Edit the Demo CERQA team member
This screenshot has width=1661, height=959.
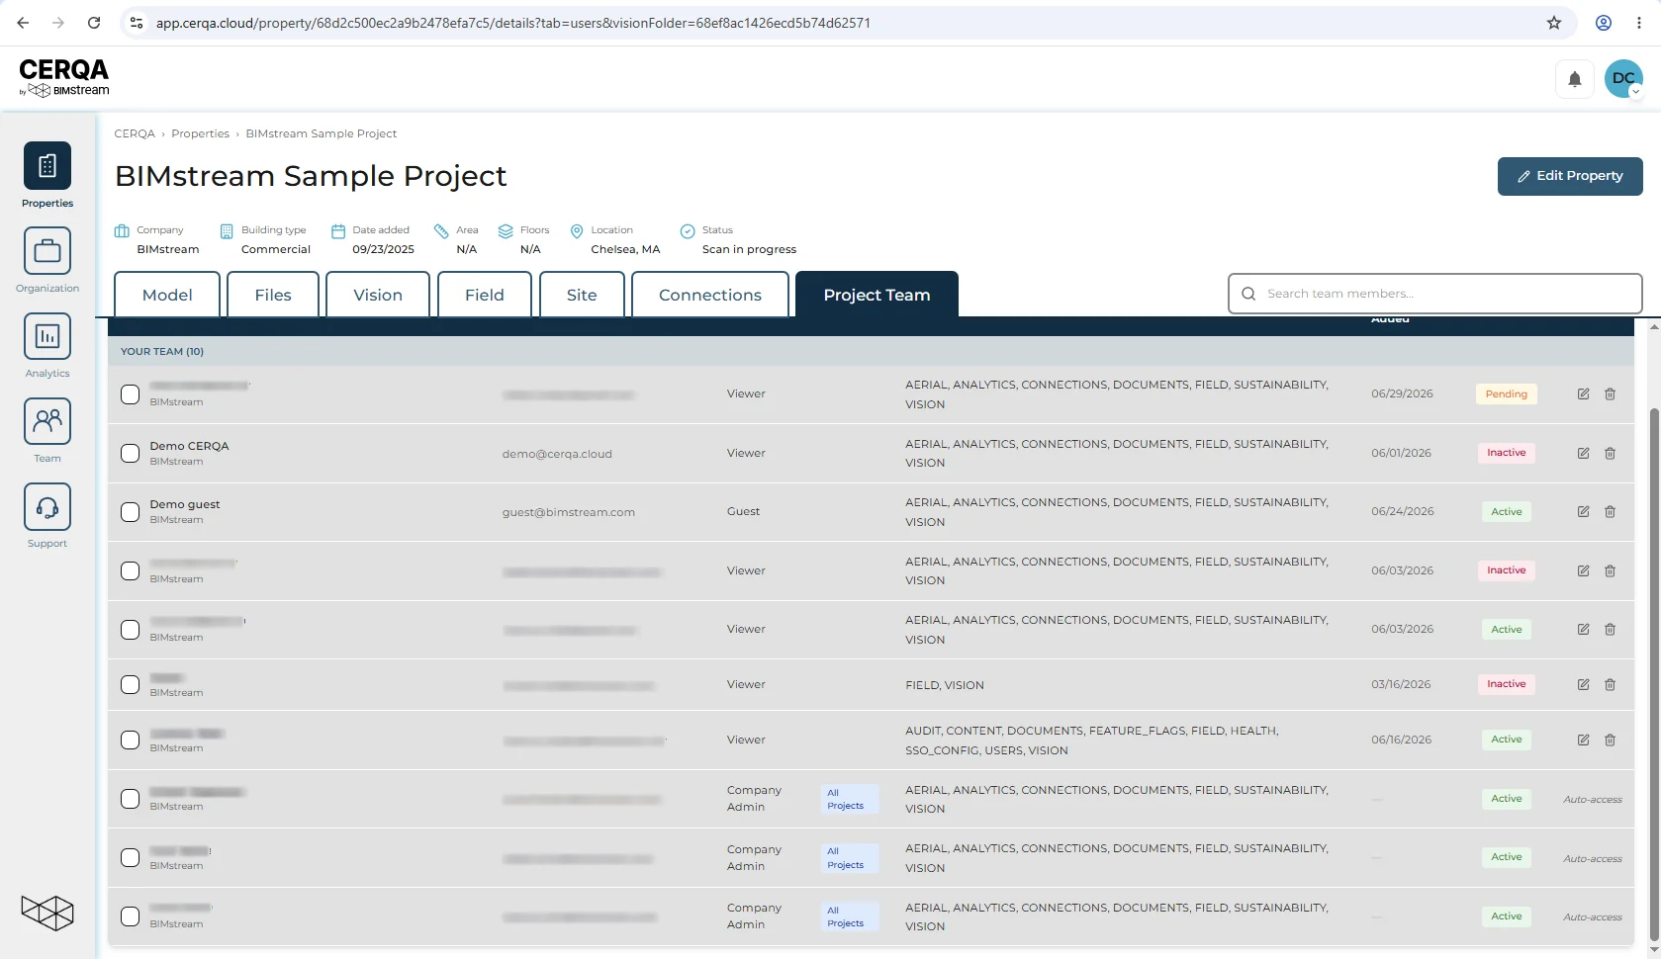point(1583,453)
